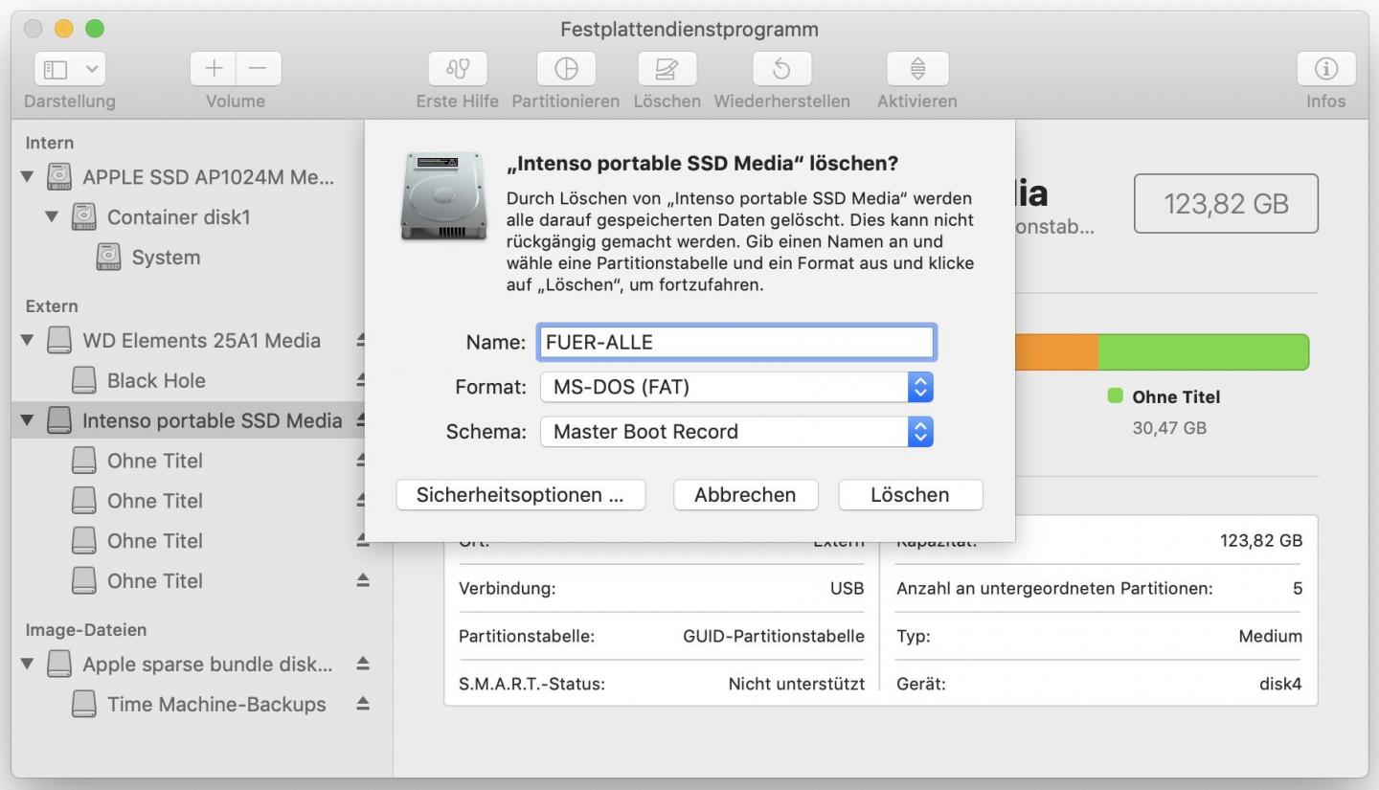This screenshot has height=790, width=1379.
Task: Collapse the Intenso portable SSD Media tree
Action: pyautogui.click(x=27, y=420)
